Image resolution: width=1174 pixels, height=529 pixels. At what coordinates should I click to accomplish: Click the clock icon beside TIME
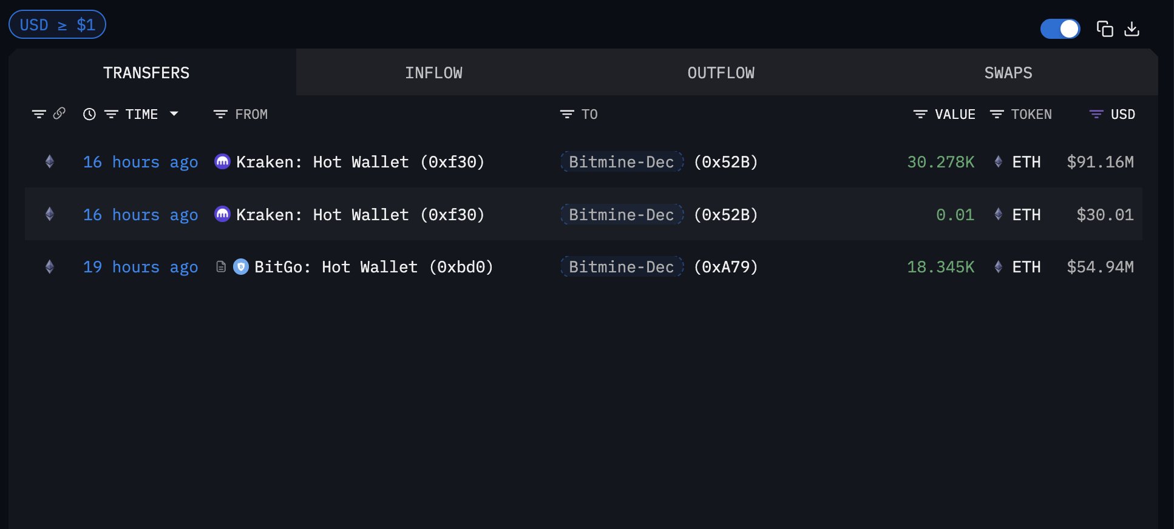(89, 114)
